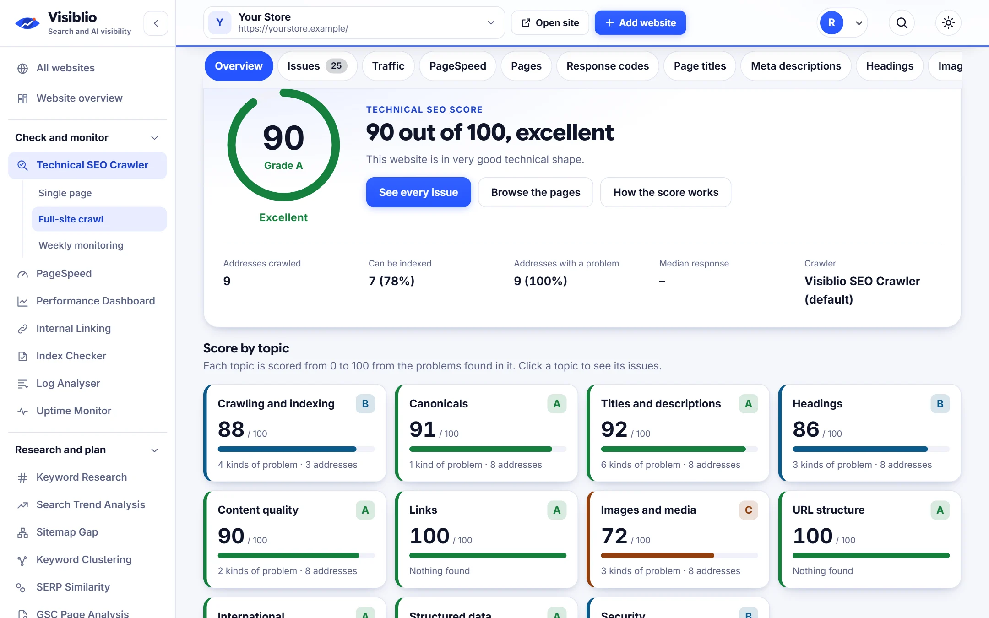The image size is (989, 618).
Task: Click the Y store badge icon
Action: click(220, 23)
